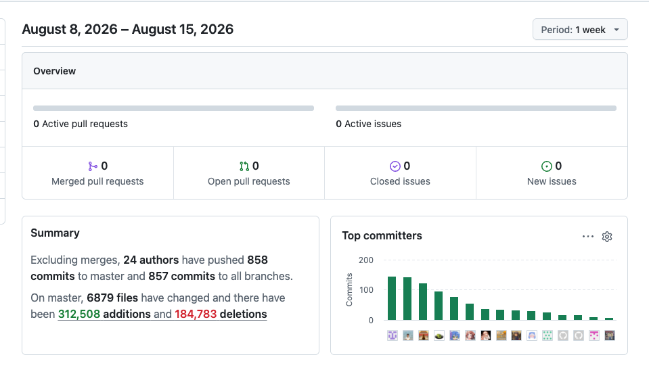
Task: Open the 184,783 deletions diff link
Action: click(221, 314)
